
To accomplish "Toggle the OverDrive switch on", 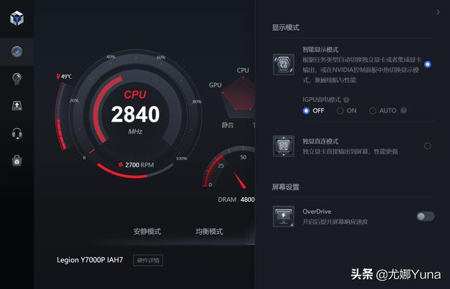I will tap(425, 217).
